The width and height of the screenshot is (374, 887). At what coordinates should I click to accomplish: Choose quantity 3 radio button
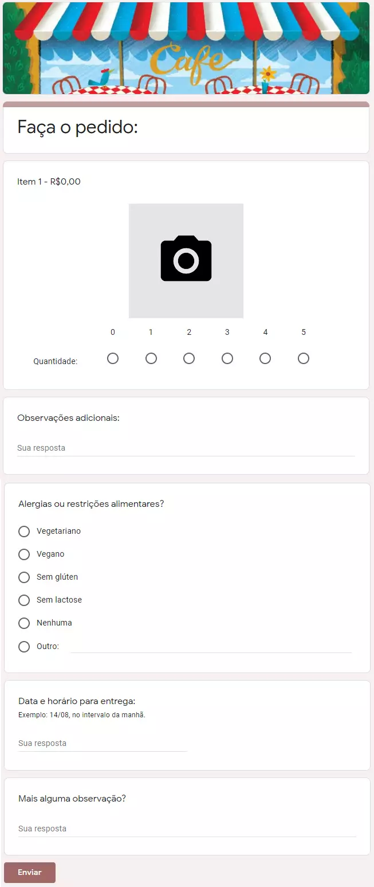pos(227,358)
